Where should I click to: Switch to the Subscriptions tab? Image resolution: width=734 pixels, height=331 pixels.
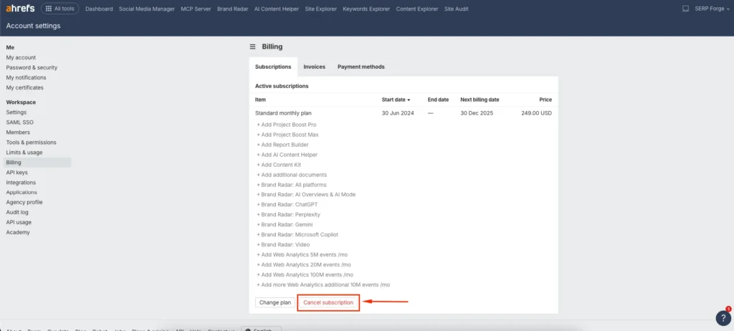point(273,67)
